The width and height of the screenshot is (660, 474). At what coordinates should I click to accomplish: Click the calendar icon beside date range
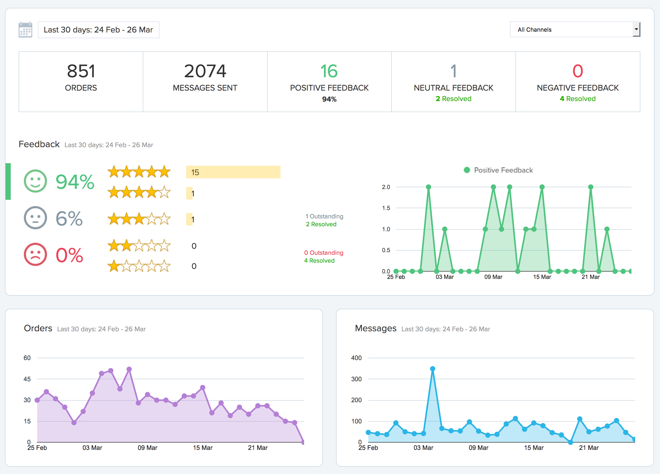[25, 30]
